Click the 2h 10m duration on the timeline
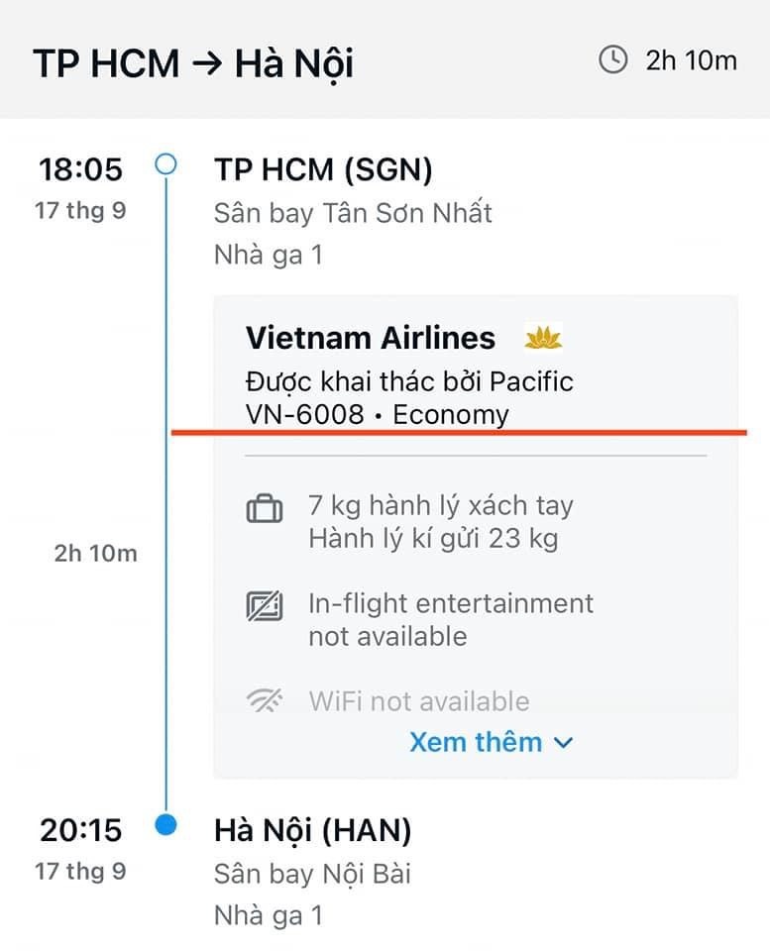The height and width of the screenshot is (951, 770). (98, 553)
